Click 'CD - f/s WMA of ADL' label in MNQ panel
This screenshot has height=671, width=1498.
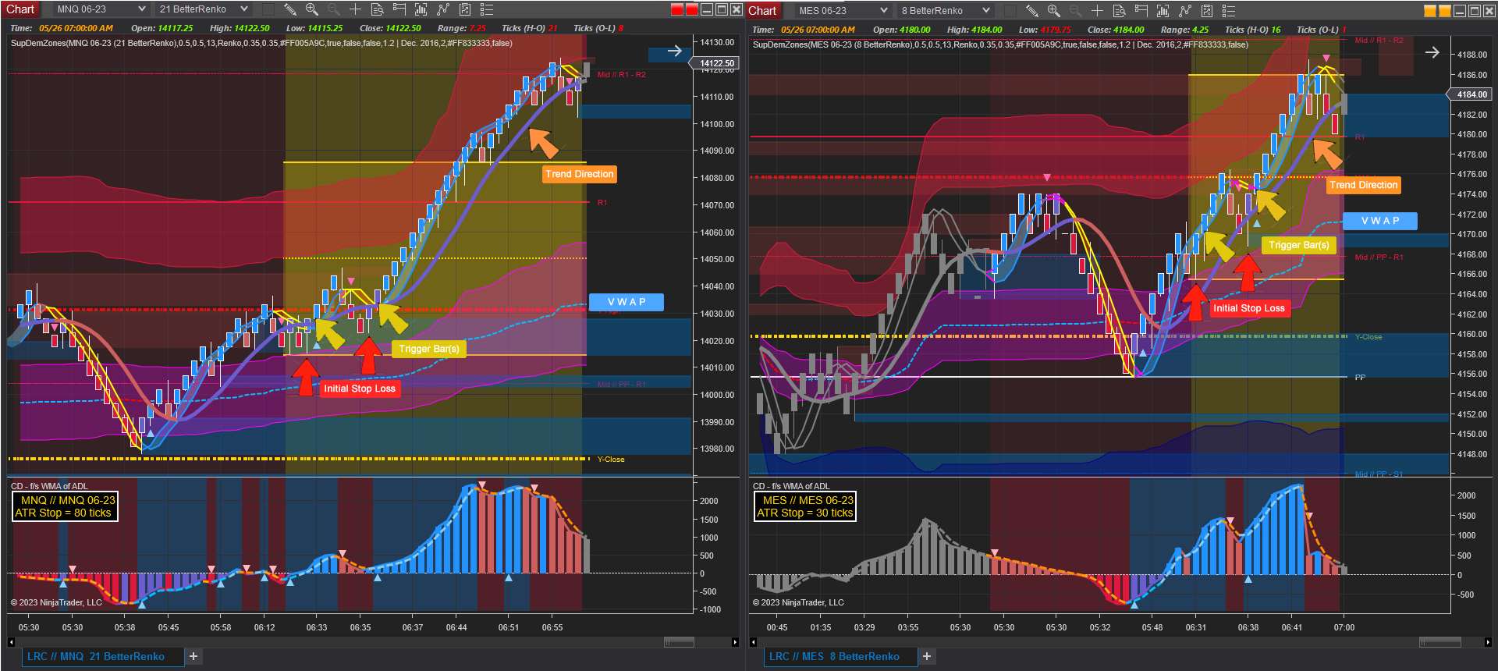coord(49,486)
